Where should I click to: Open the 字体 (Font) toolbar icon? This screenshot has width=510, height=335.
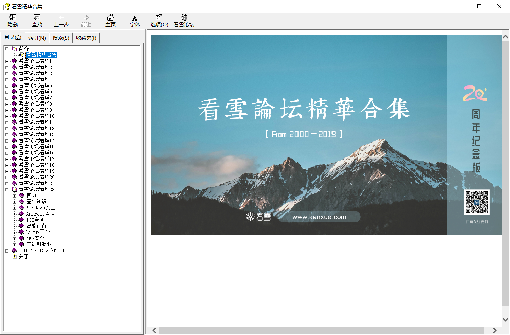[x=135, y=17]
